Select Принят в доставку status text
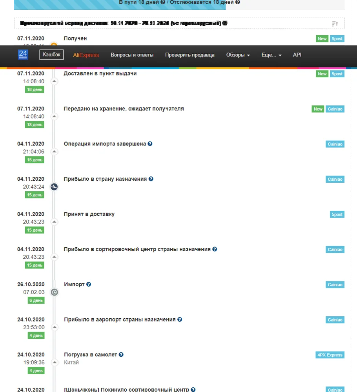Screen dimensions: 357x392 tap(89, 214)
